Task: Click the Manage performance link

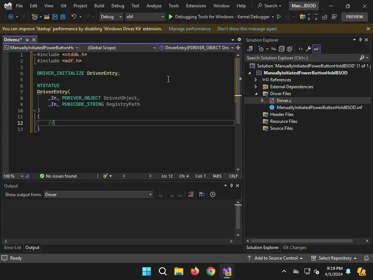Action: point(190,29)
